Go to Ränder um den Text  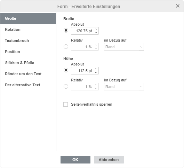[28, 74]
